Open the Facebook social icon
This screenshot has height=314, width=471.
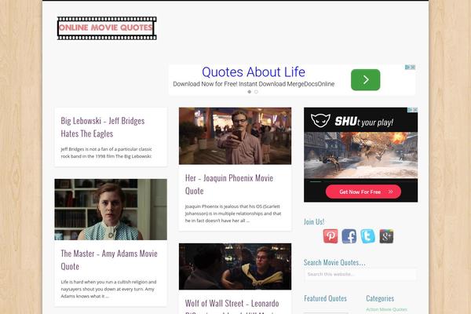pyautogui.click(x=349, y=235)
